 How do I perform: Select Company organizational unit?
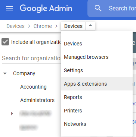click(x=24, y=73)
